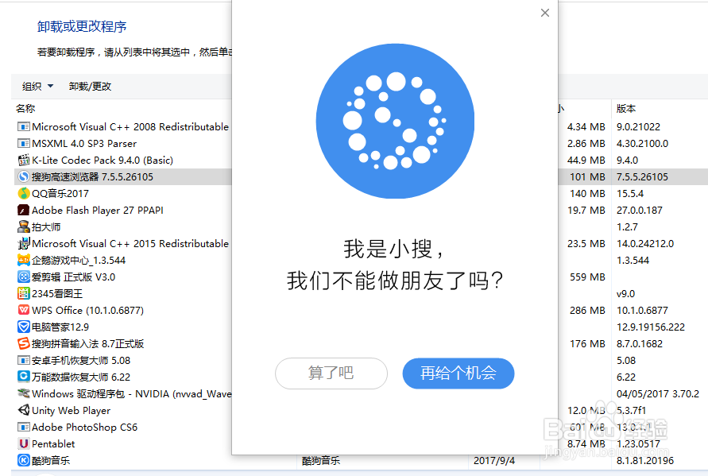Click the 酷狗音乐 icon at list bottom

click(x=22, y=460)
